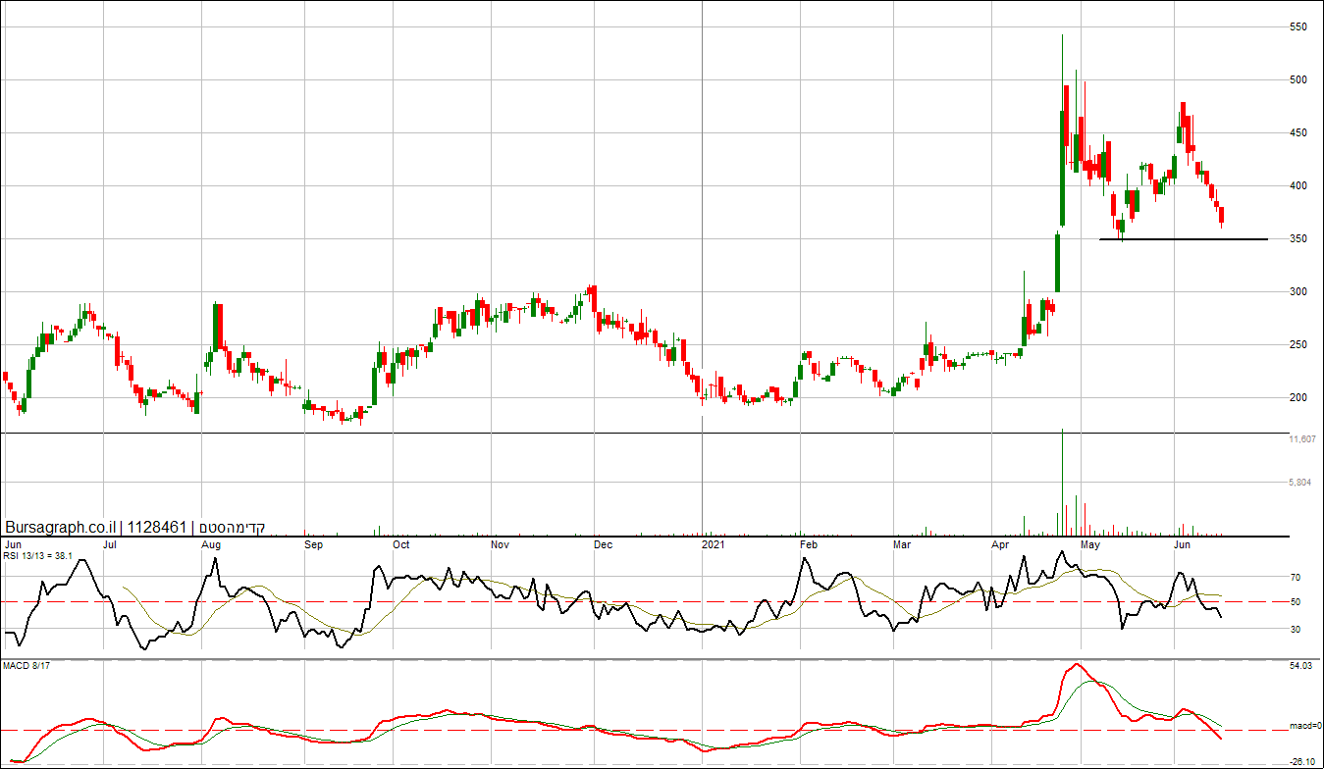Screen dimensions: 1324x769
Task: Click the MACD 8/17 indicator label
Action: coord(26,667)
